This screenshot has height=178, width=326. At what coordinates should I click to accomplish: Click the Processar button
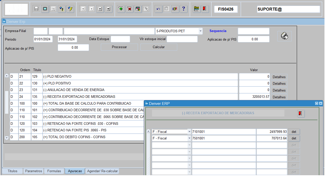pos(120,47)
